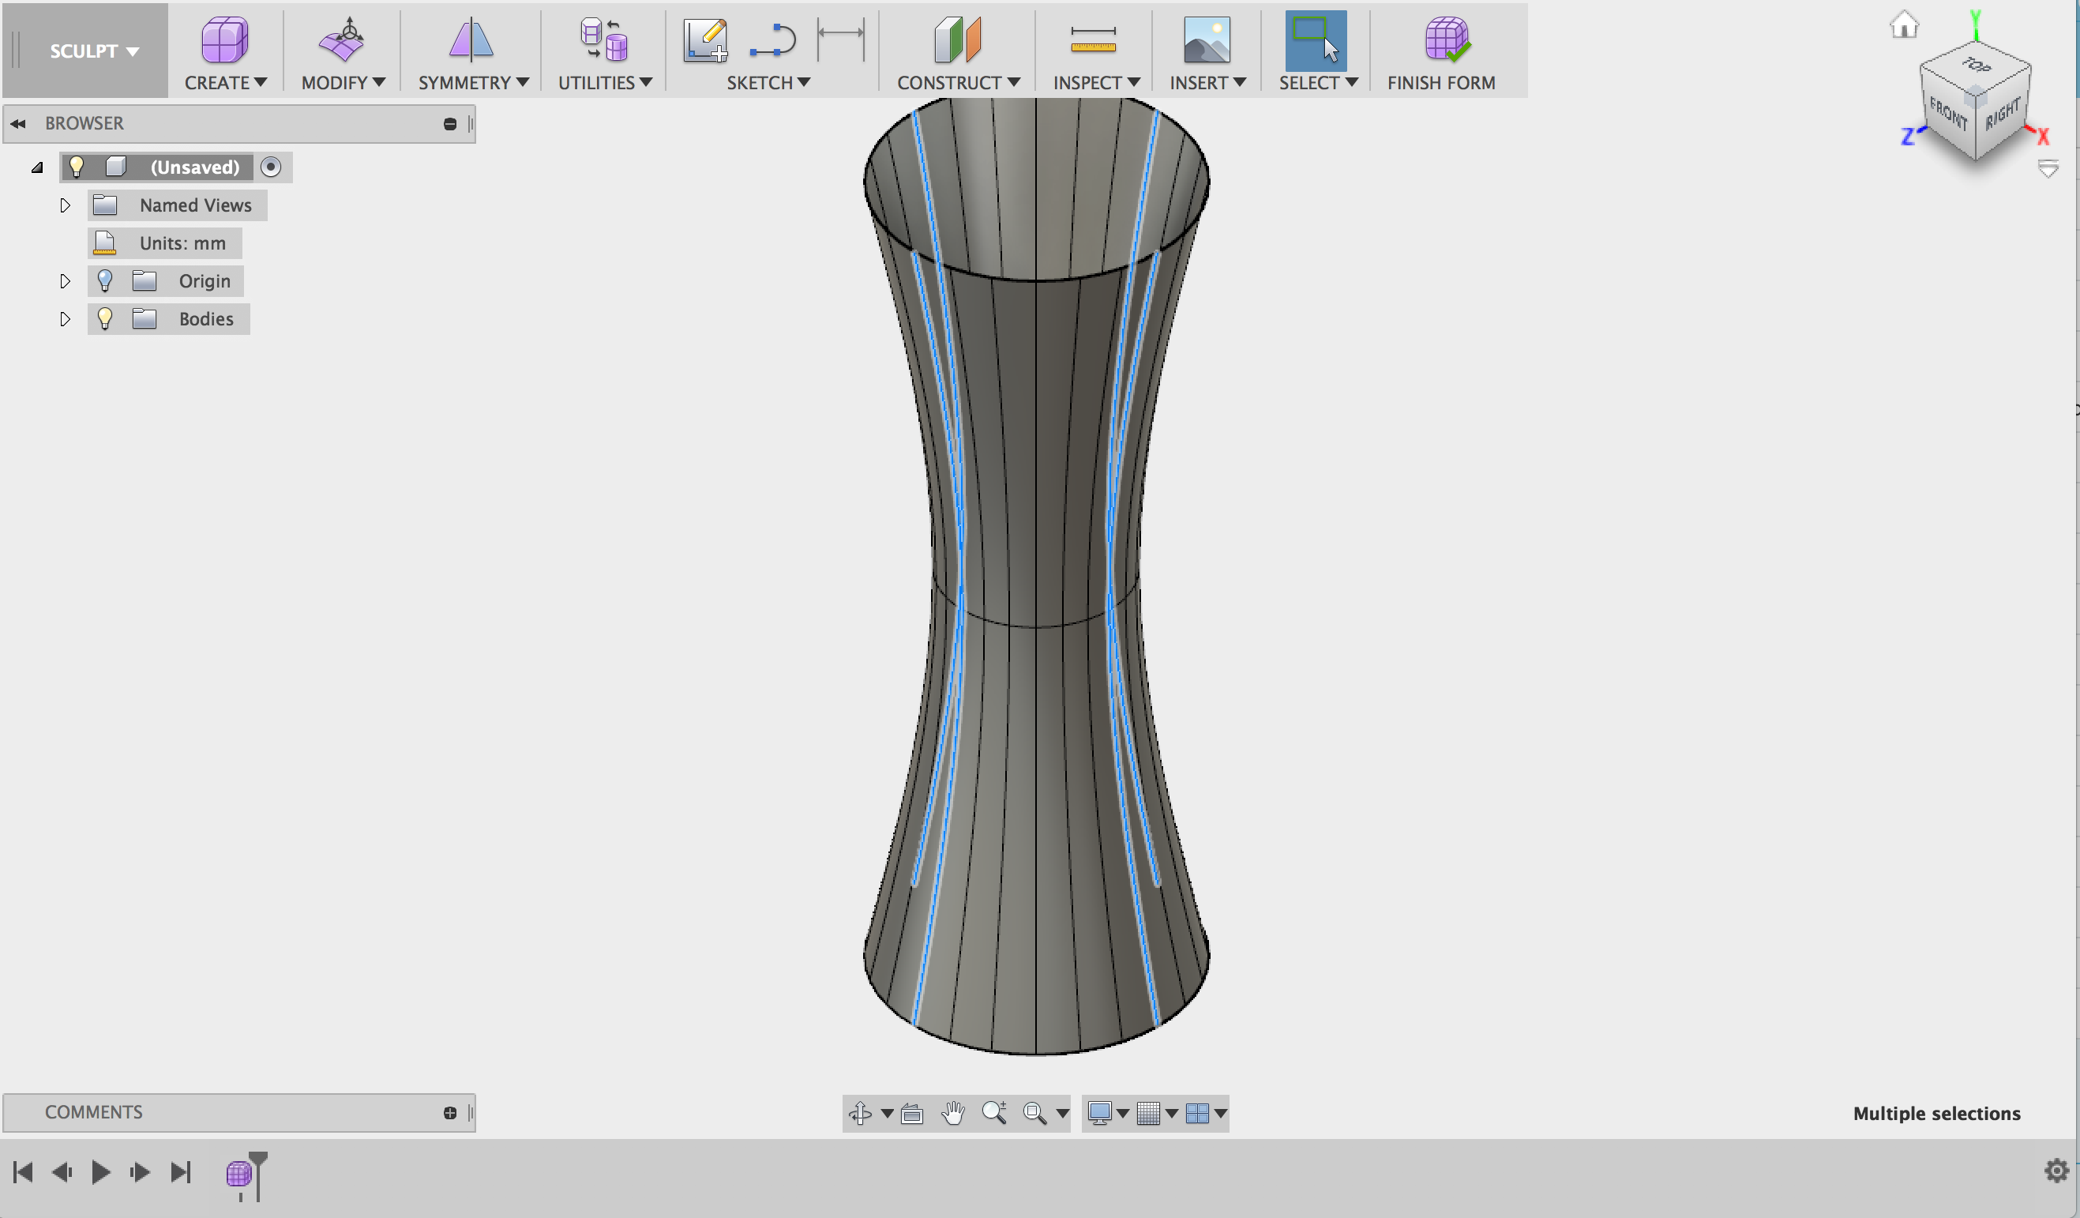Click the FRONT face of ViewCube
Screen dimensions: 2080x1218
pos(1948,114)
